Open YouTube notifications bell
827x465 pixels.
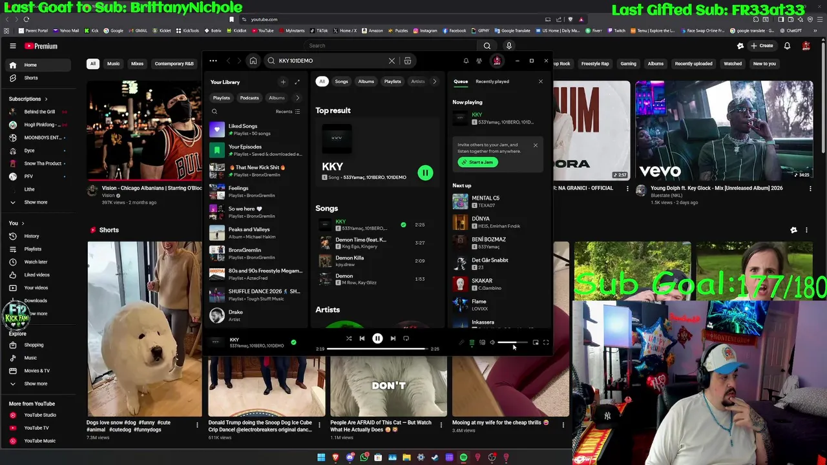tap(787, 46)
